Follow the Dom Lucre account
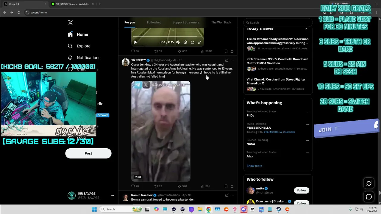The width and height of the screenshot is (381, 214). click(302, 203)
